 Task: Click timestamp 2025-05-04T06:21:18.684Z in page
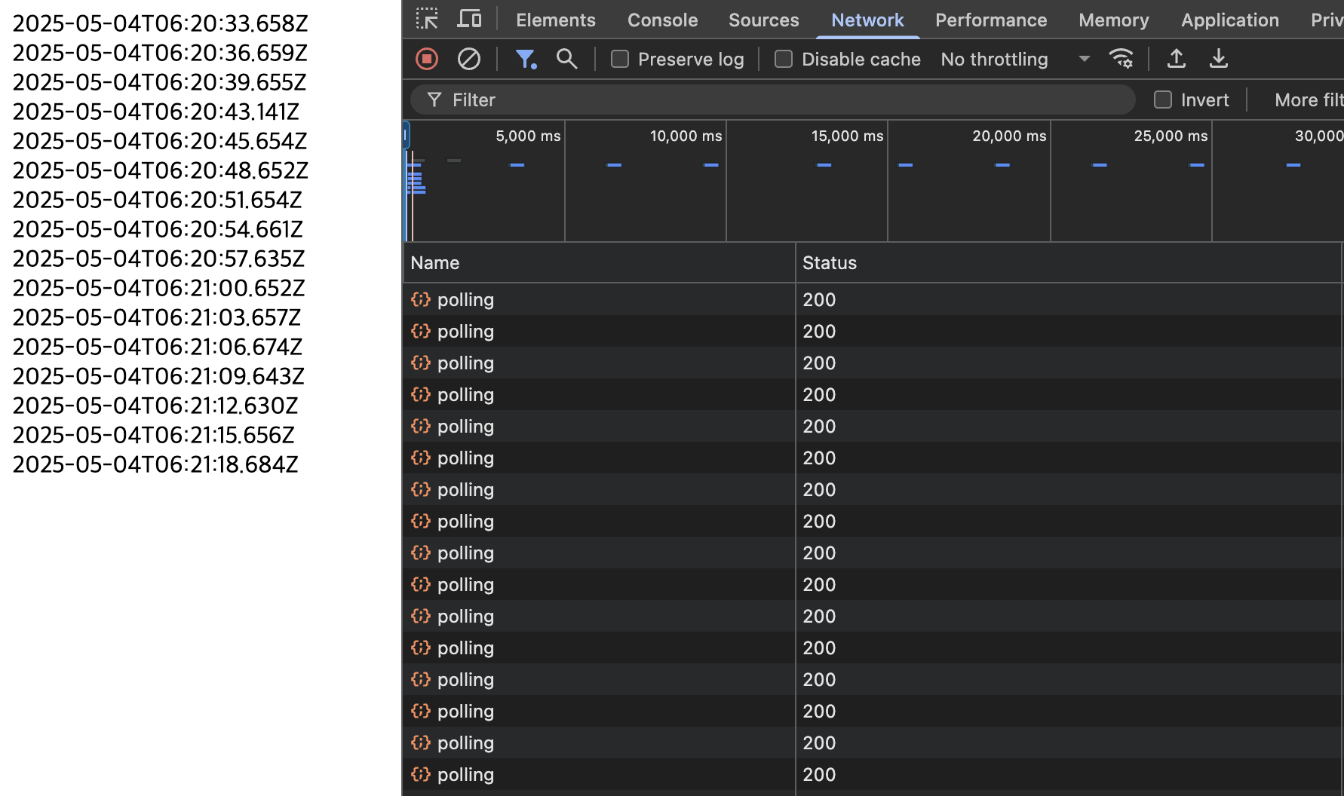(x=155, y=464)
